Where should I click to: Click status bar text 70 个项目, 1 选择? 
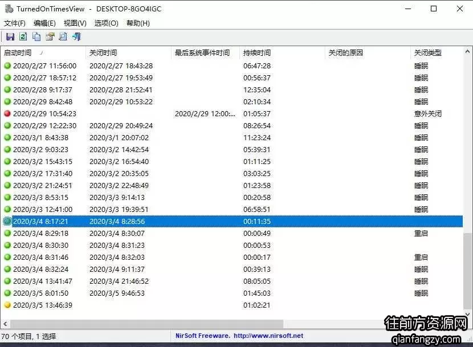pyautogui.click(x=28, y=336)
